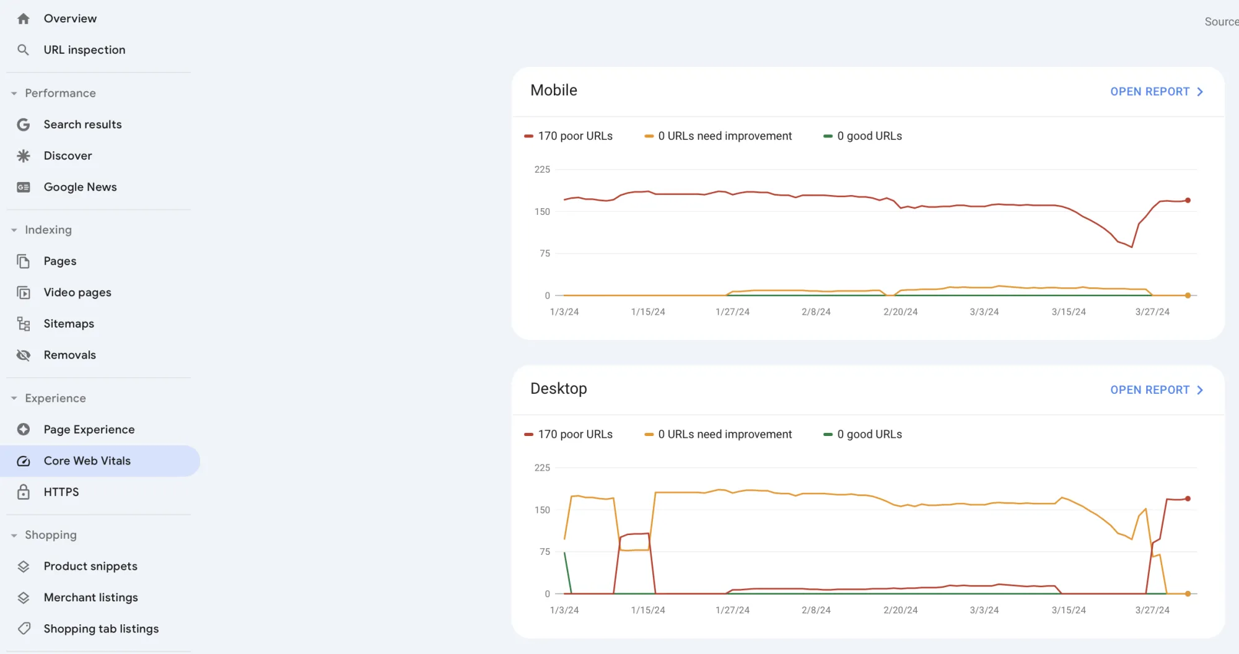Select the URL inspection magnifier icon

23,50
